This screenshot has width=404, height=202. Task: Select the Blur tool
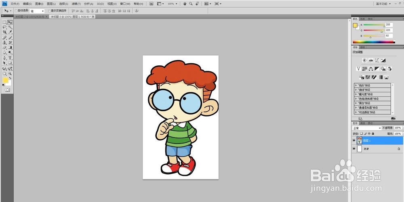pyautogui.click(x=4, y=52)
